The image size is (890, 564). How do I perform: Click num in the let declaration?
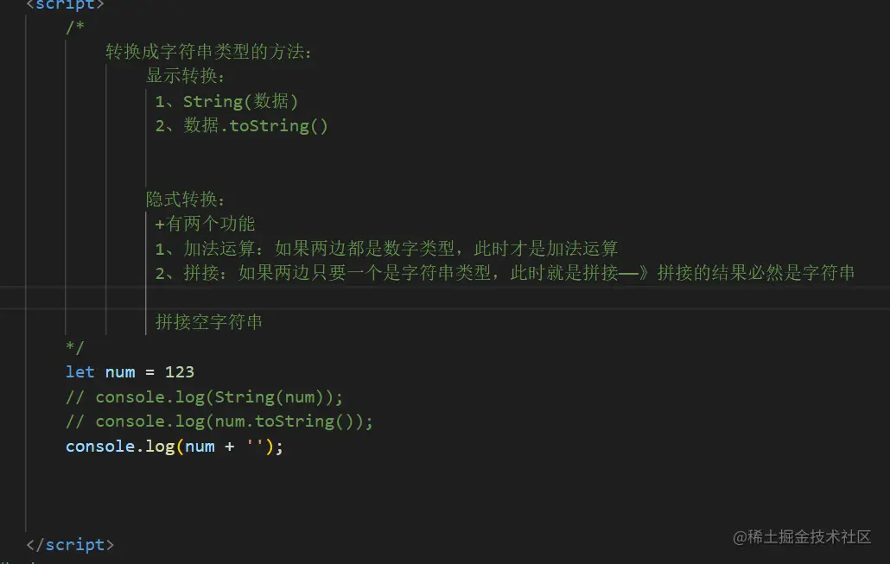tap(120, 372)
